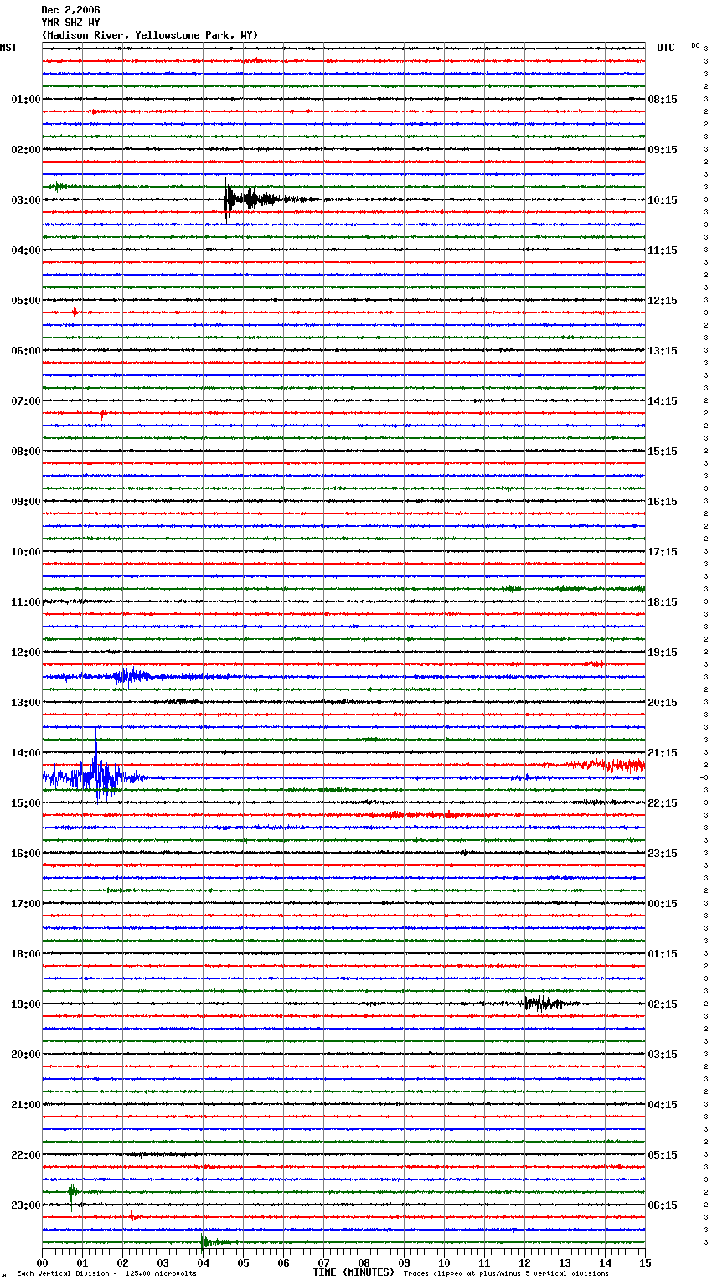Click the '08:15' UTC time label
712x1285 pixels.
[663, 100]
